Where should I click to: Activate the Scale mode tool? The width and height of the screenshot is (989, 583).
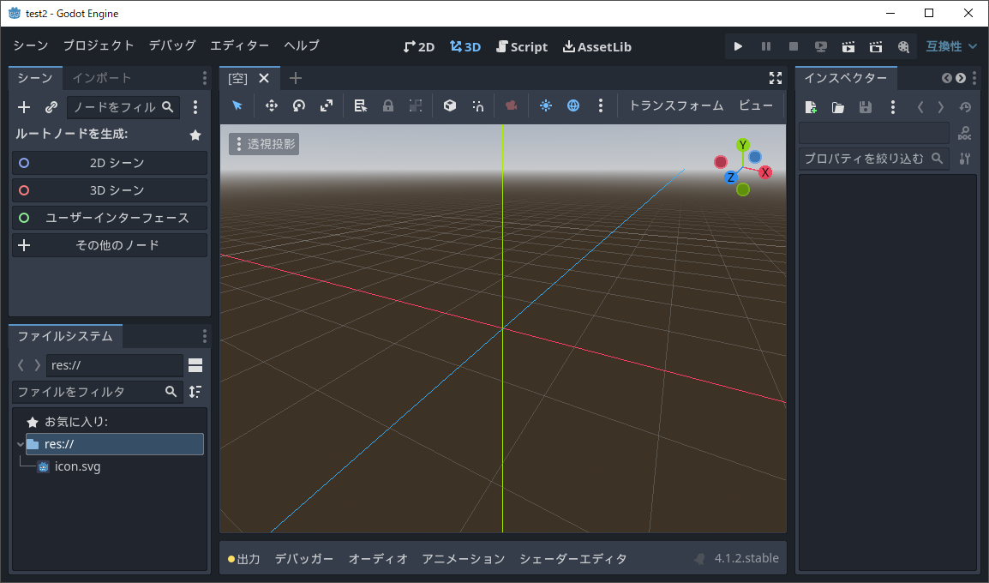pyautogui.click(x=326, y=105)
